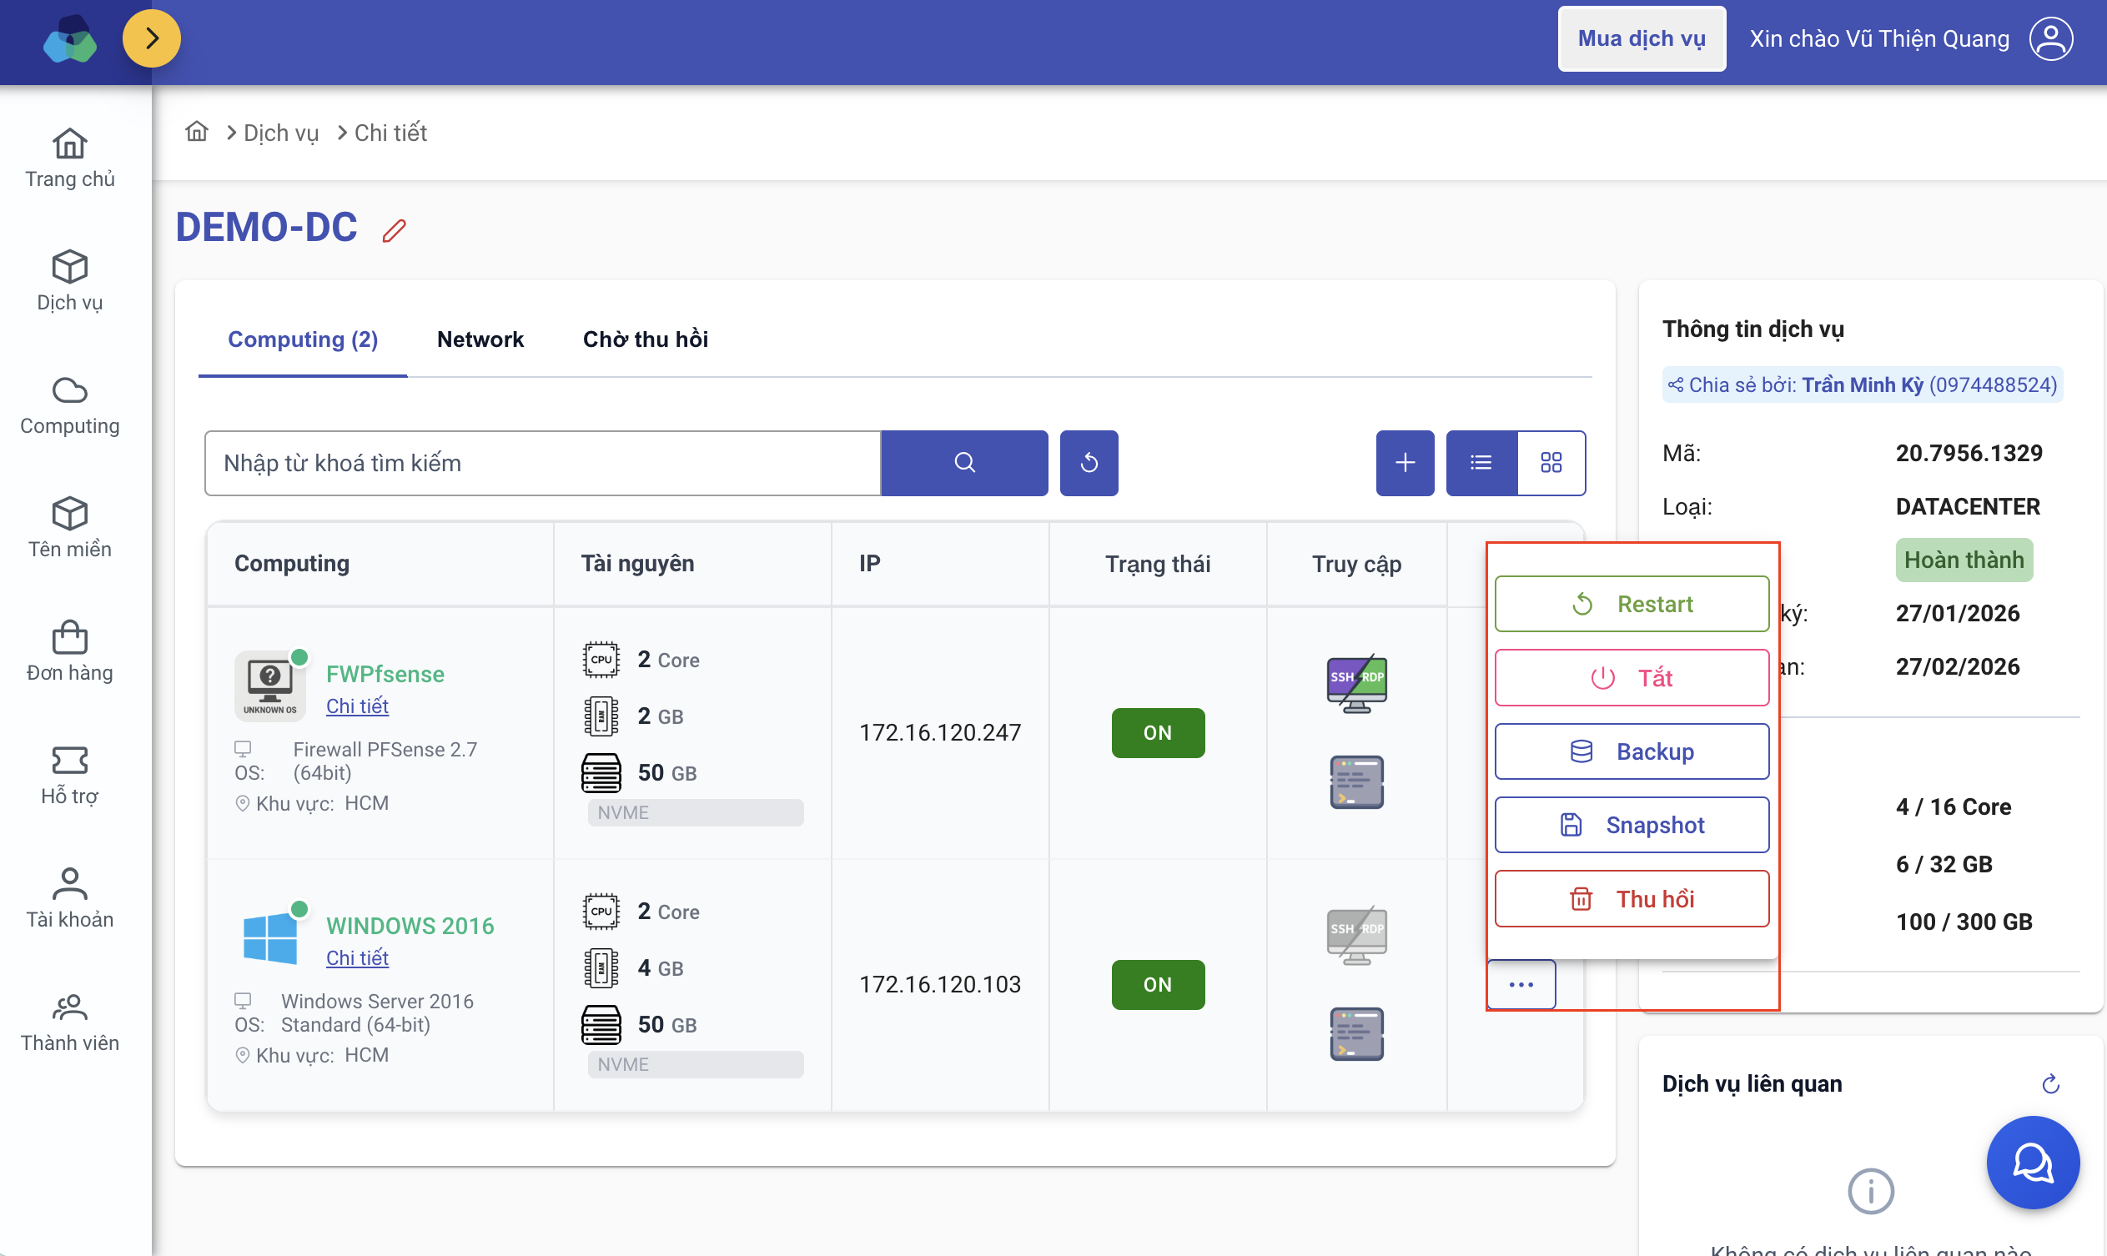Open SSH/RDP access for FWPfsense
Viewport: 2107px width, 1256px height.
coord(1356,682)
